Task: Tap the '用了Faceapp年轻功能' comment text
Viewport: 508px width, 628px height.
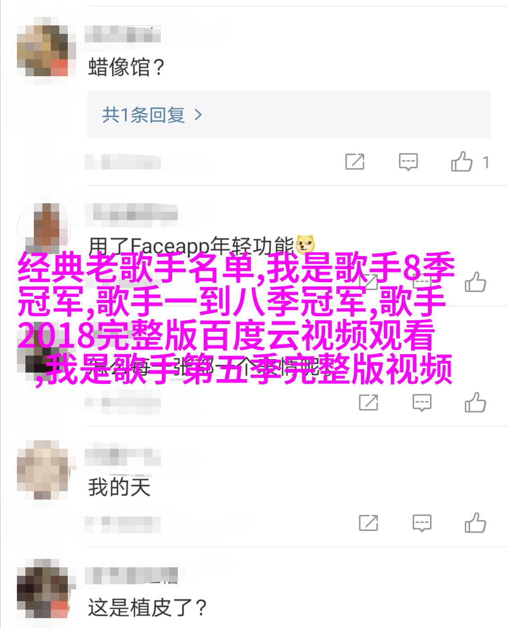Action: point(191,246)
